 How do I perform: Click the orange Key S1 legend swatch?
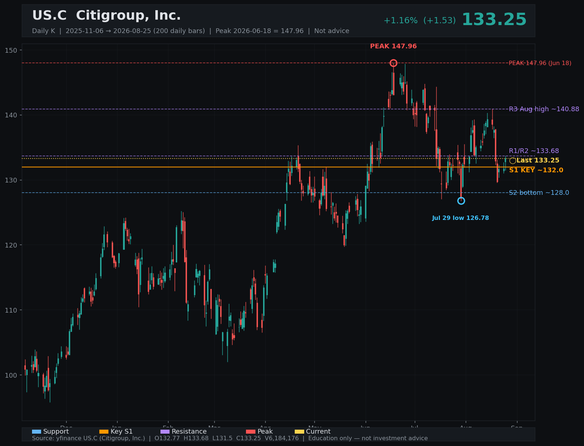(104, 431)
